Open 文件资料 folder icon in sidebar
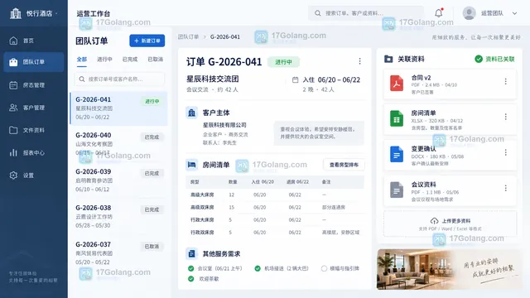This screenshot has height=298, width=530. [x=13, y=130]
